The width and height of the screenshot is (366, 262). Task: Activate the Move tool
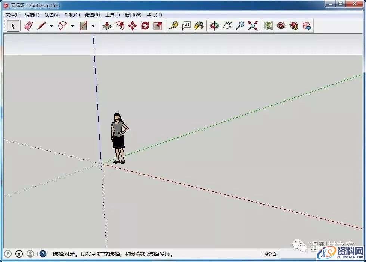pos(133,26)
